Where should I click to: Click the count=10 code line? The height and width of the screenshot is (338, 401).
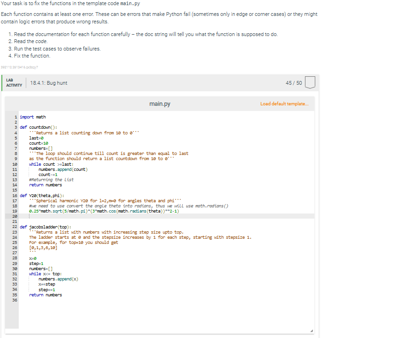pyautogui.click(x=38, y=143)
